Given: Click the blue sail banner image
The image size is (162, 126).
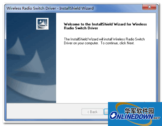Looking at the screenshot, I should pos(31,58).
